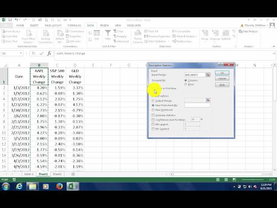Open the HOME ribbon tab
The width and height of the screenshot is (277, 208).
point(20,26)
